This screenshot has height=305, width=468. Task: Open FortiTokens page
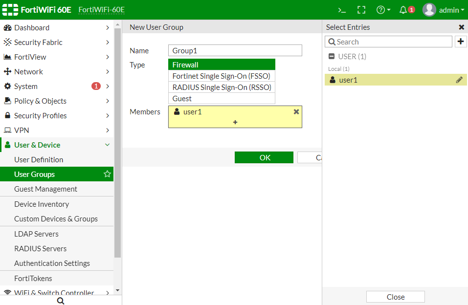(x=57, y=279)
